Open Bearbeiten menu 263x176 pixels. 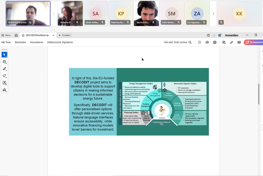tap(21, 42)
